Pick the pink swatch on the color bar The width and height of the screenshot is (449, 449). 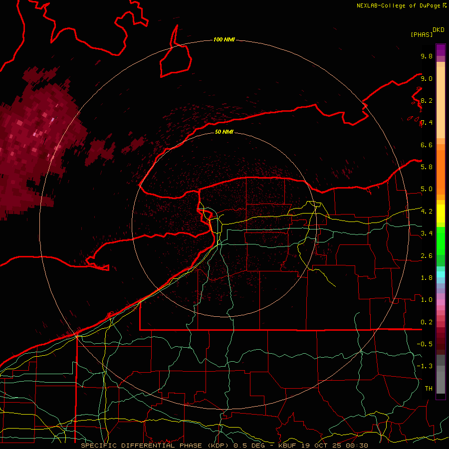click(x=441, y=302)
